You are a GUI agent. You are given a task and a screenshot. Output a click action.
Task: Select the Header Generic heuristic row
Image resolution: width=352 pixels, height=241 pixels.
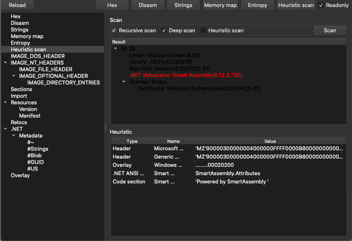click(x=229, y=157)
